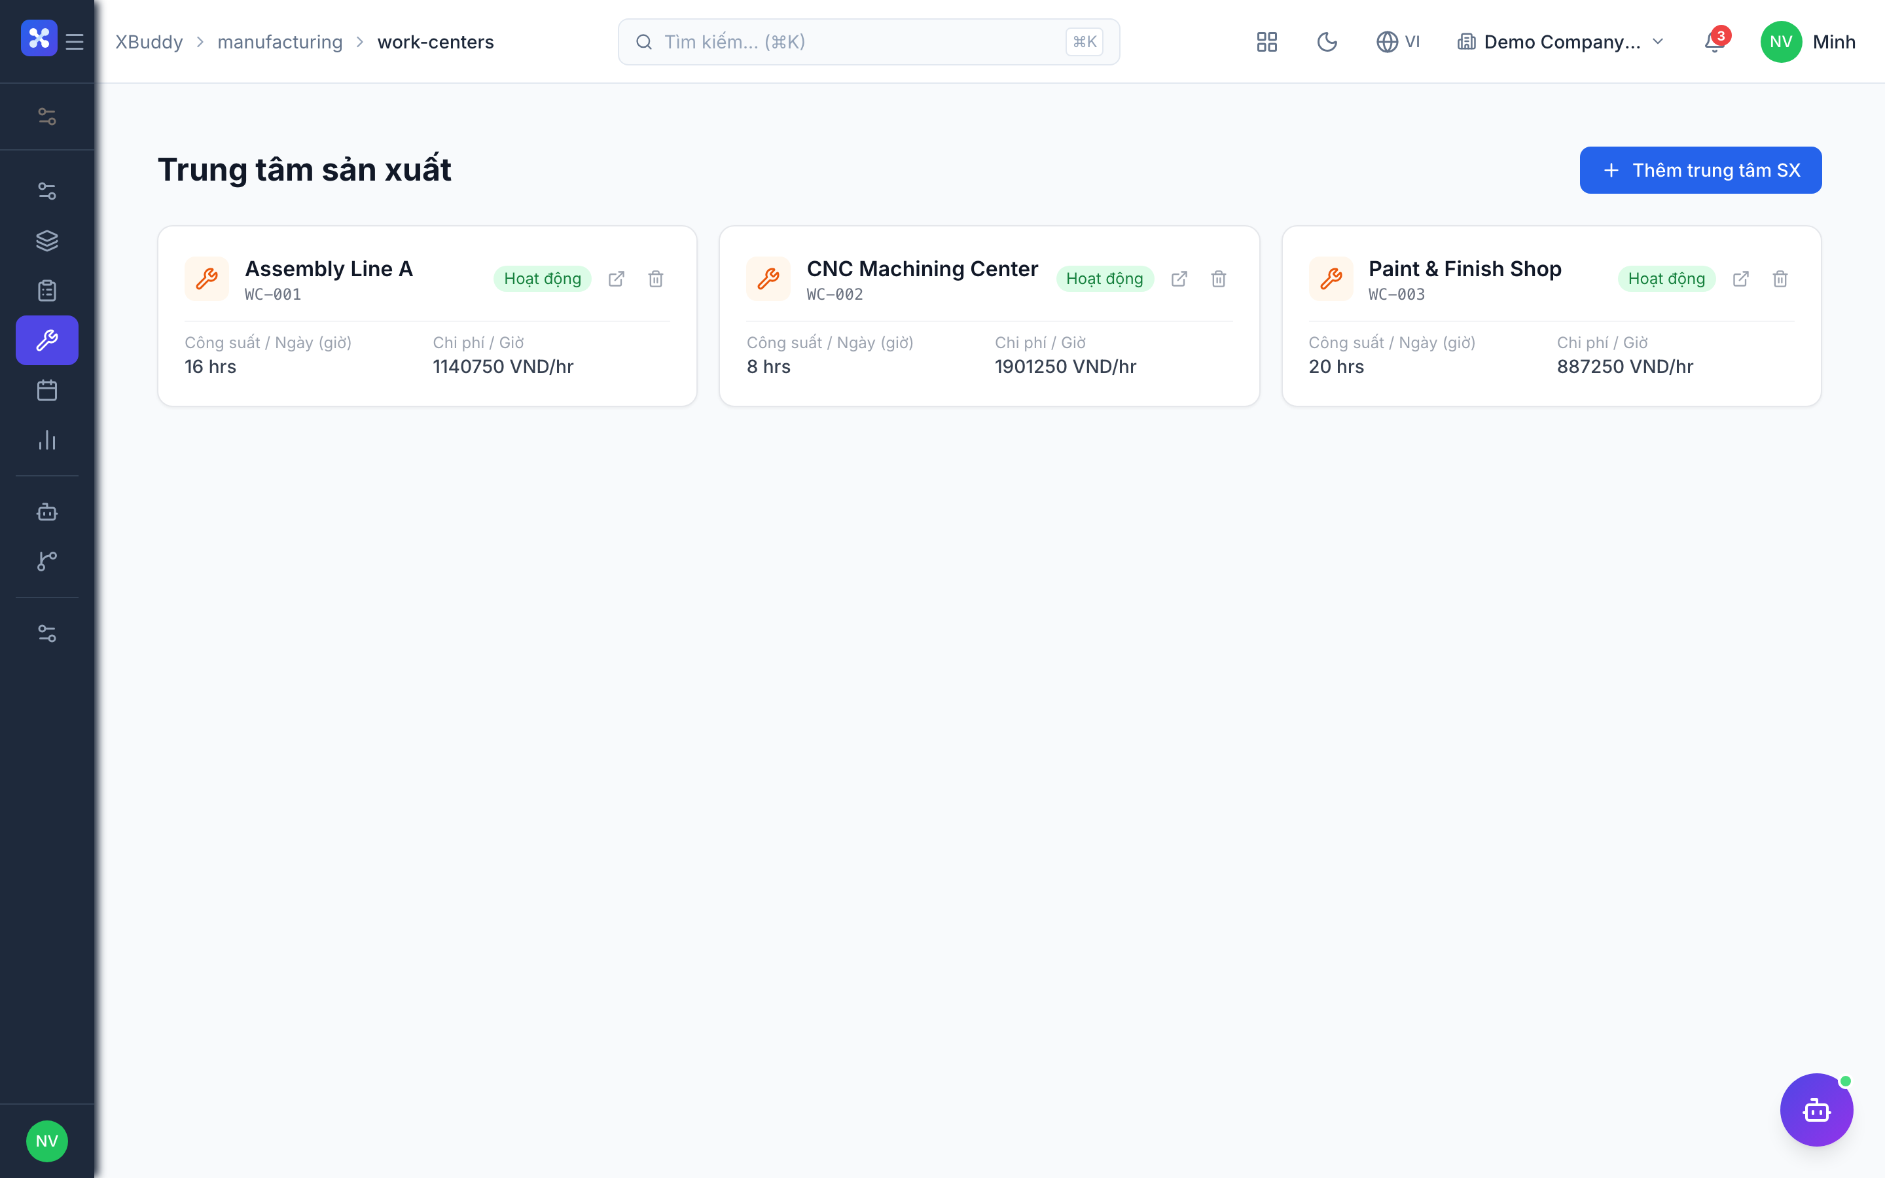Open the bar chart sidebar icon
The width and height of the screenshot is (1885, 1178).
[46, 440]
